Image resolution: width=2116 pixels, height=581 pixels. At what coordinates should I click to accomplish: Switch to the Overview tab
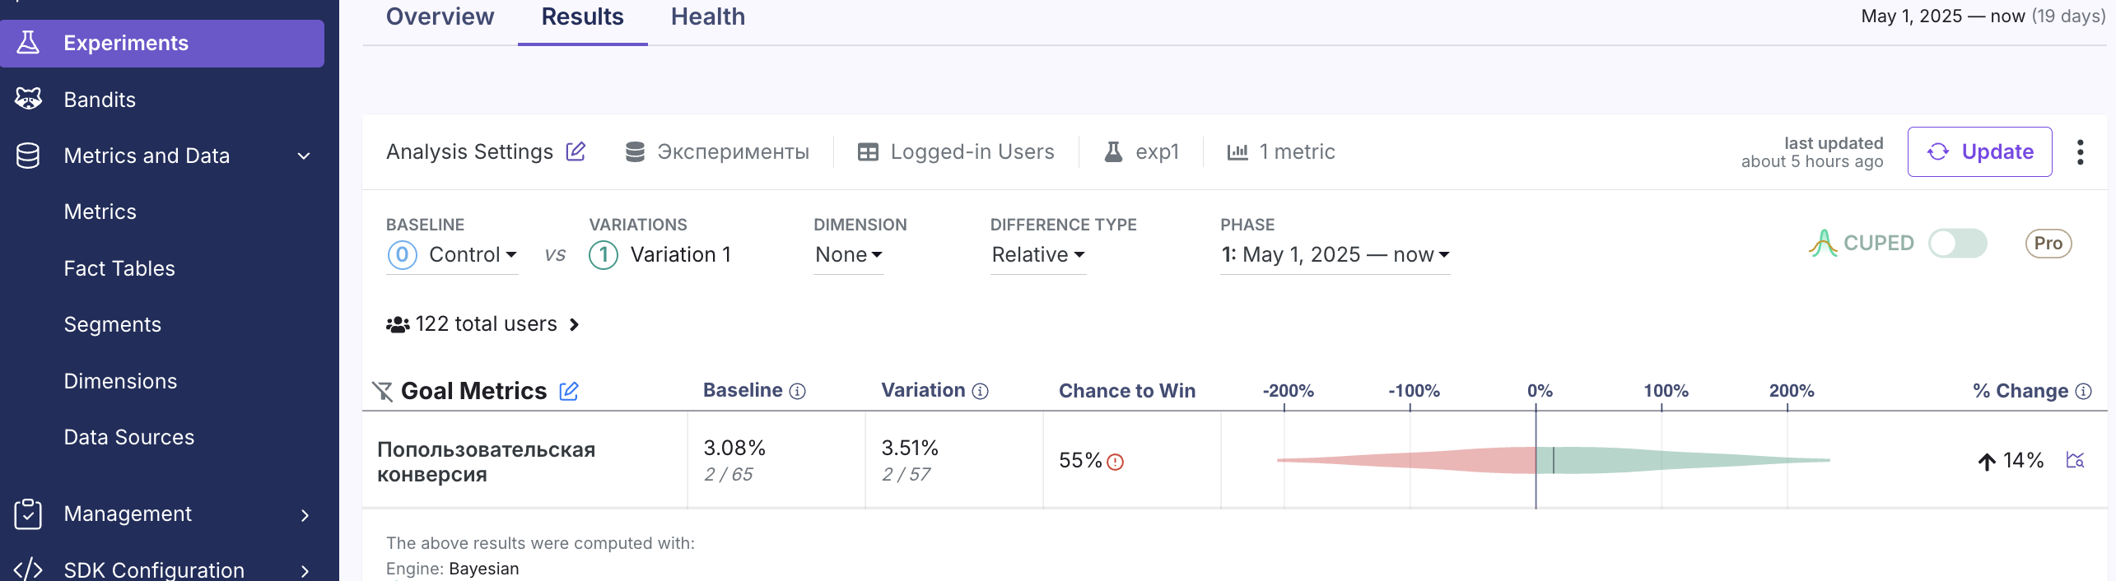point(440,17)
